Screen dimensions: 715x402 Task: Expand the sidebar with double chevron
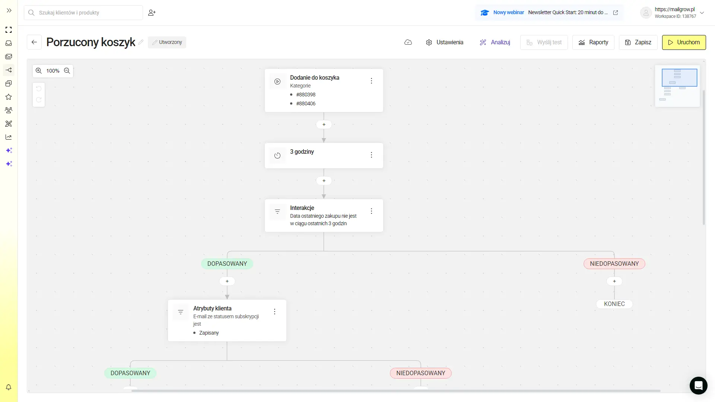[9, 10]
